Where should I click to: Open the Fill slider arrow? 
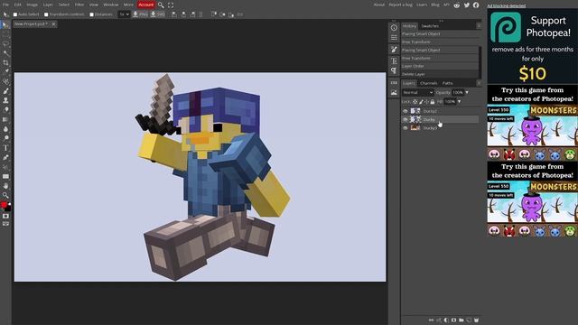(x=459, y=102)
